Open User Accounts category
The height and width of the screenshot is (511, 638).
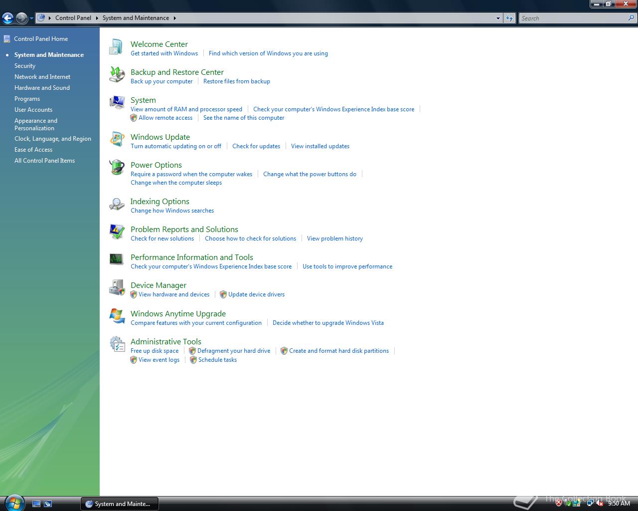point(33,110)
